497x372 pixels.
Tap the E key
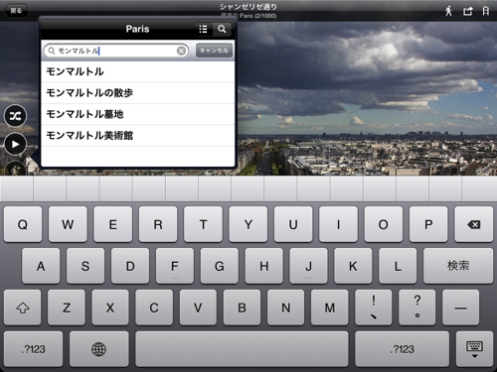[112, 224]
